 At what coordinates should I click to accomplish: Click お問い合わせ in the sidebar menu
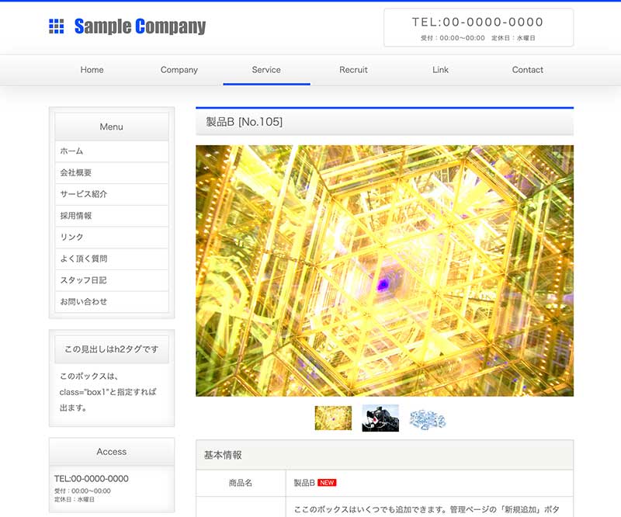pos(112,301)
